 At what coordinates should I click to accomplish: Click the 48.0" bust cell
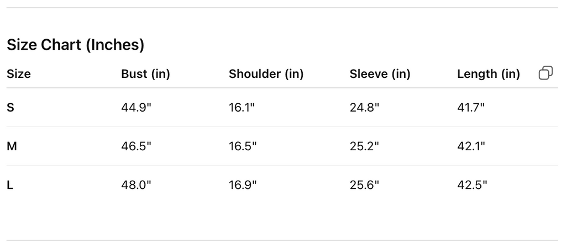click(136, 185)
